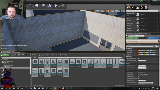Start Play in editor
Screen dimensions: 160x90
click(x=56, y=6)
